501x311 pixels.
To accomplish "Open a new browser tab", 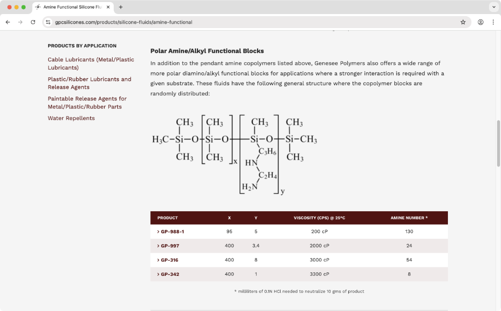I will [x=121, y=7].
